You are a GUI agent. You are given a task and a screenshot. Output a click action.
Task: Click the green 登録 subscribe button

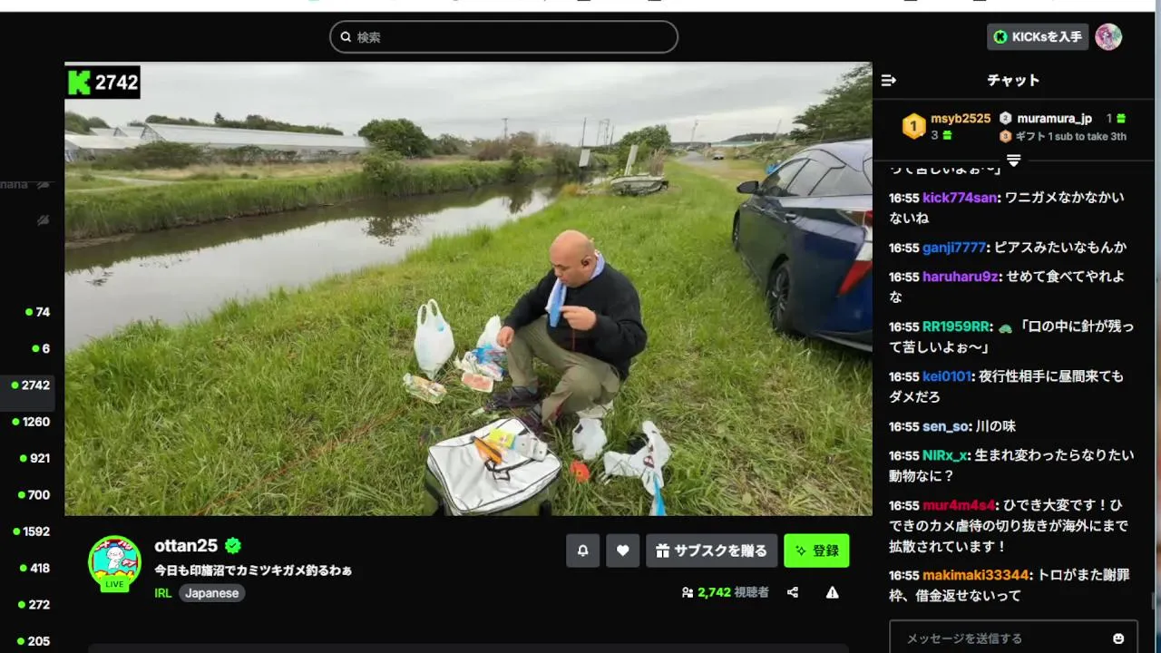(x=816, y=551)
